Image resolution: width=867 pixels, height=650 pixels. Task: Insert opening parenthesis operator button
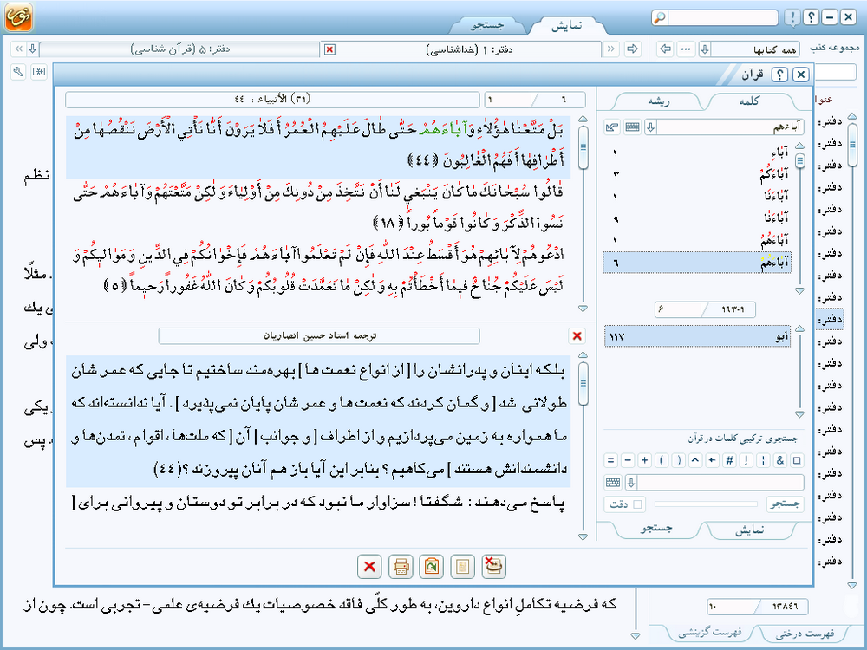tap(662, 460)
